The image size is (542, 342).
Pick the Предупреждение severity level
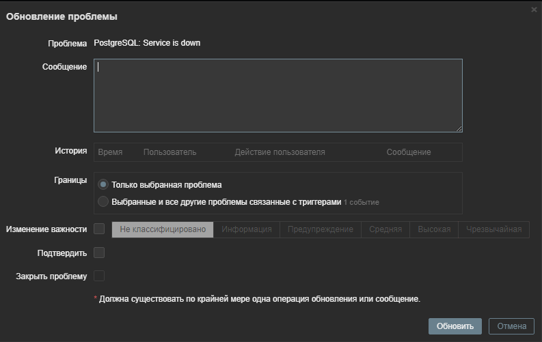(320, 229)
